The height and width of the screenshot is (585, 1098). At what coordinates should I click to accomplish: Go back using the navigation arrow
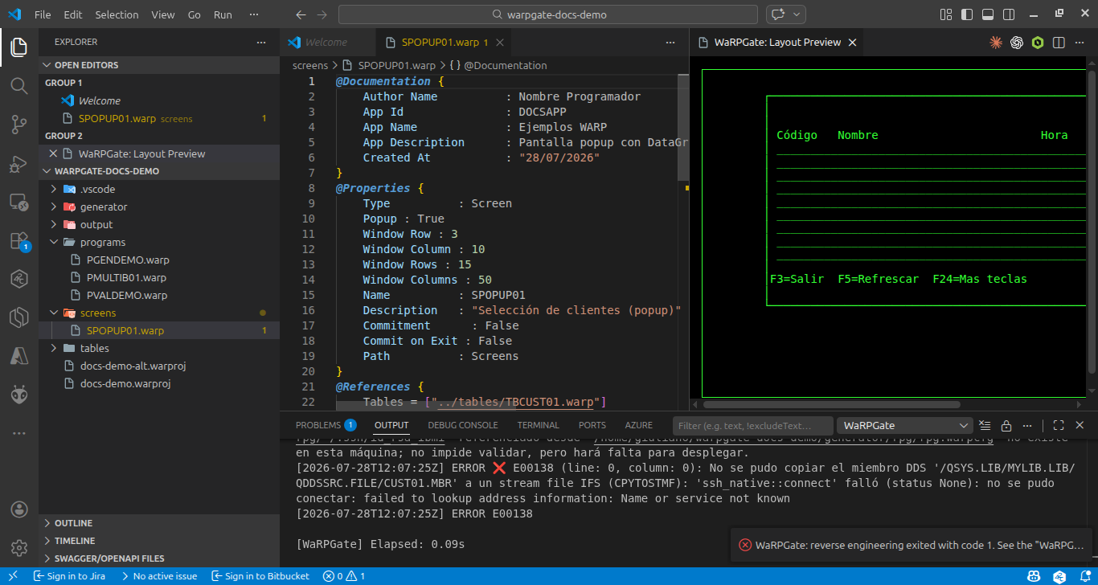301,14
